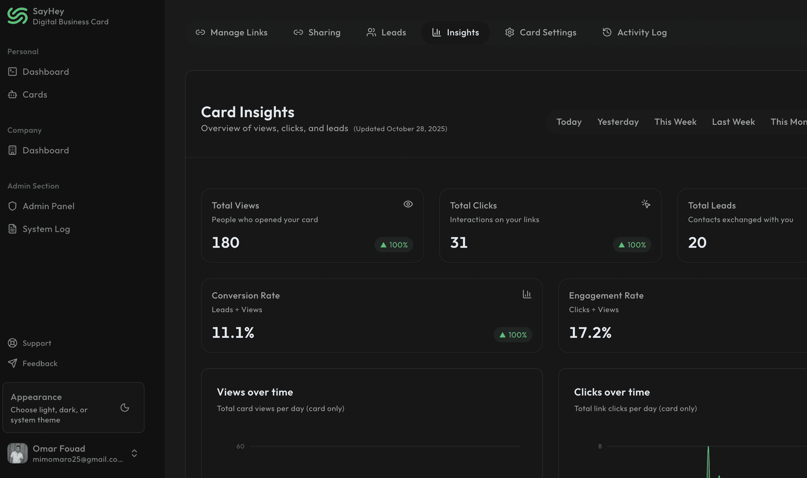Image resolution: width=807 pixels, height=478 pixels.
Task: Expand the Omar Fouad account menu chevron
Action: click(x=134, y=453)
